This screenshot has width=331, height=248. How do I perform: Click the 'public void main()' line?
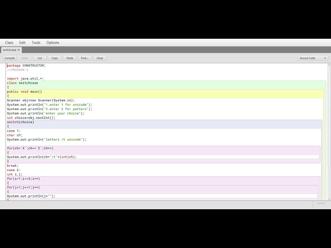24,92
